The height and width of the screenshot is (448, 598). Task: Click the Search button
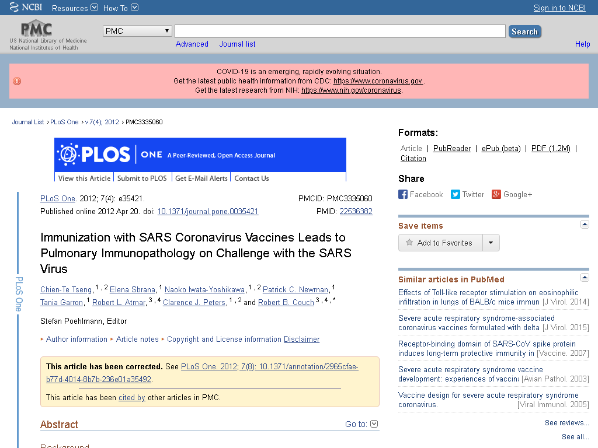pyautogui.click(x=525, y=32)
